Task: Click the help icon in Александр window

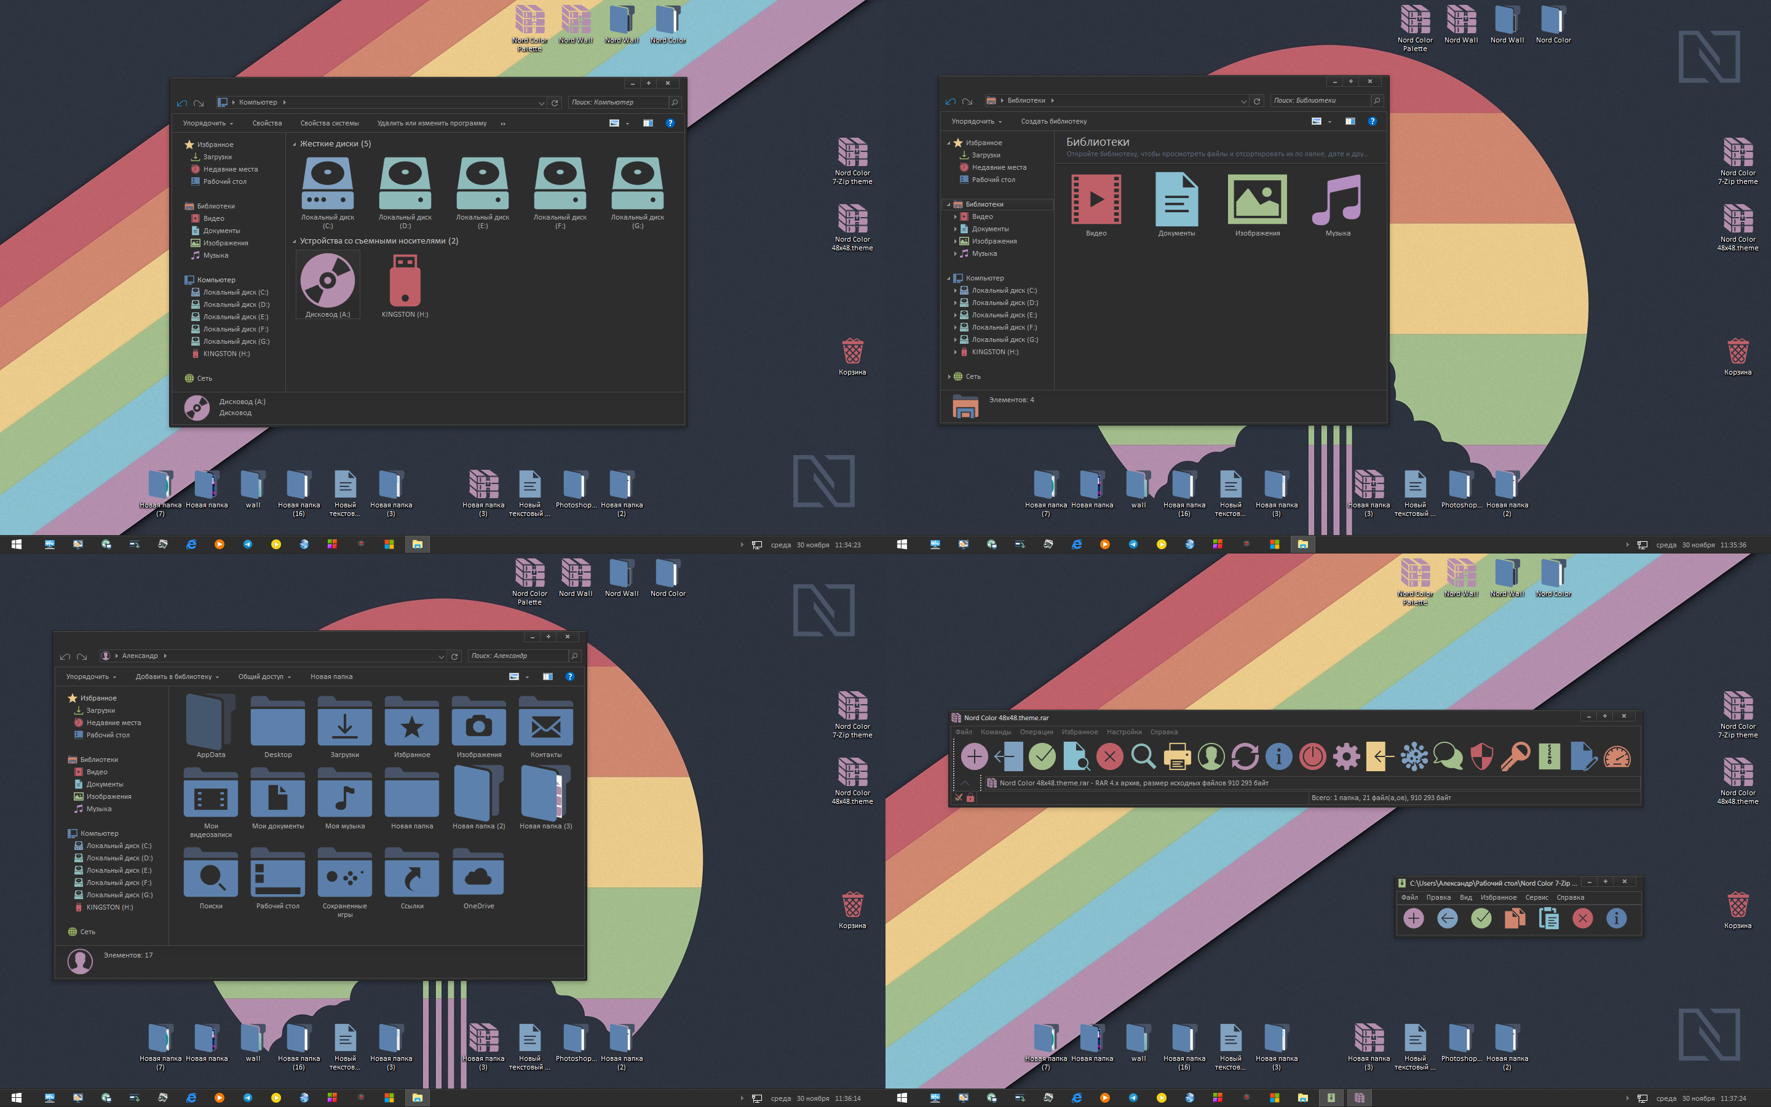Action: coord(569,676)
